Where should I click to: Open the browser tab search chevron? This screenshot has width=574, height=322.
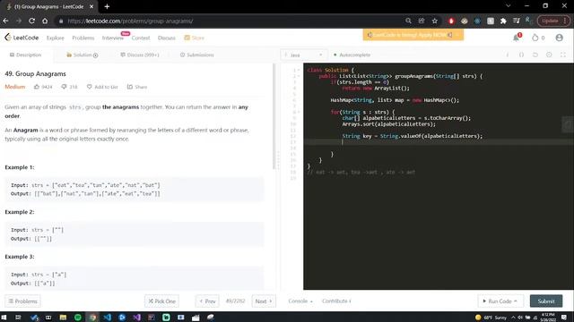click(509, 6)
